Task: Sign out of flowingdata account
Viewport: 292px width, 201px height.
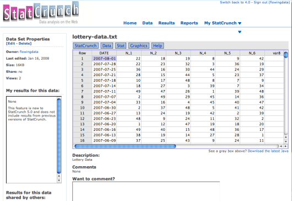Action: click(x=272, y=2)
